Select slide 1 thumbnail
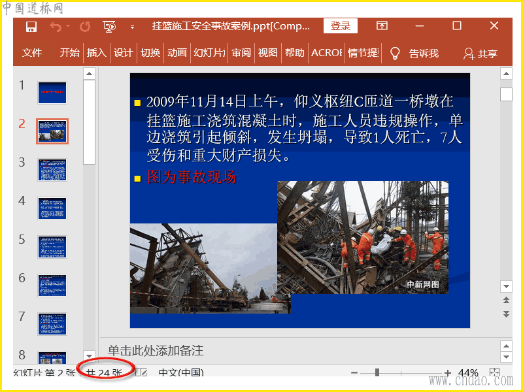The height and width of the screenshot is (392, 523). click(52, 93)
